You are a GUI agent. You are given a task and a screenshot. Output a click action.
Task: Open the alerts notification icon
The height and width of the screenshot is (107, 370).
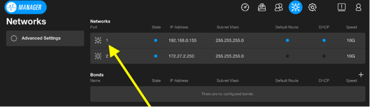(341, 7)
